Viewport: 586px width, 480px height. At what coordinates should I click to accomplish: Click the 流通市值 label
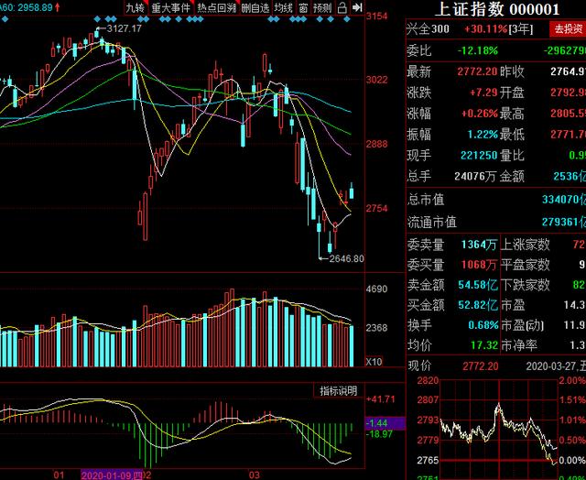[431, 222]
